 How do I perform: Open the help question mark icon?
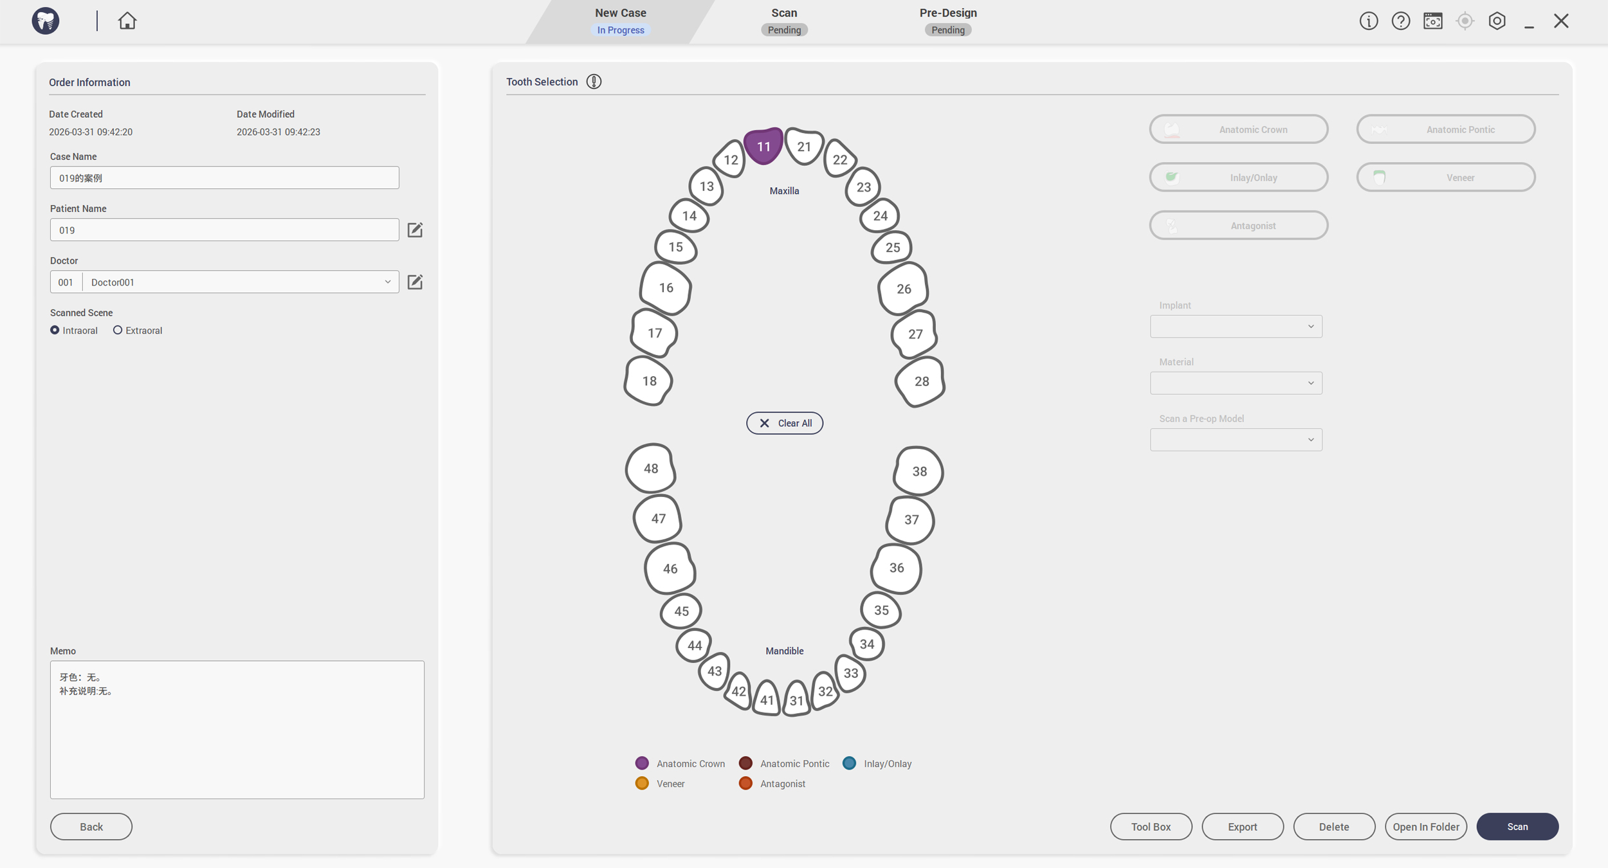click(1400, 21)
